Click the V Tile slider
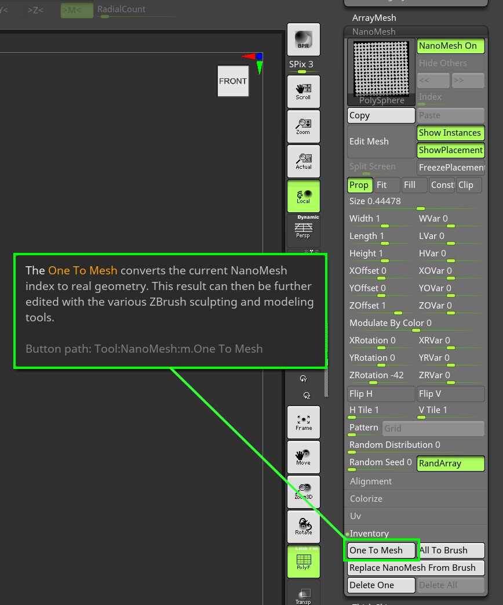The height and width of the screenshot is (605, 503). 451,411
